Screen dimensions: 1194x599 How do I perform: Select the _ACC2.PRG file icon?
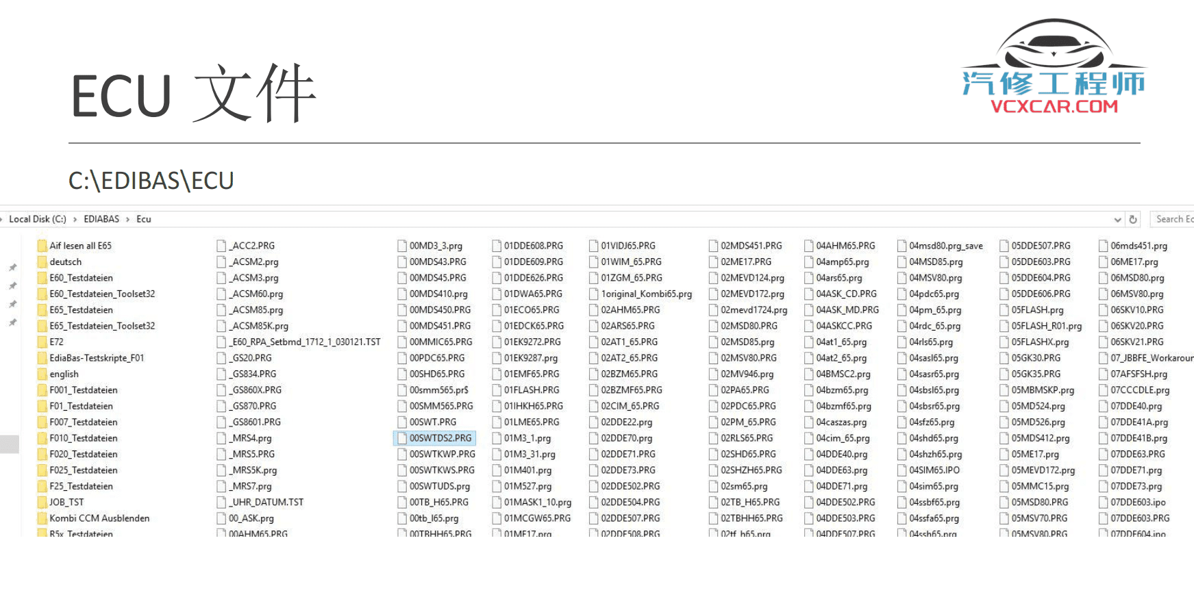click(x=221, y=246)
